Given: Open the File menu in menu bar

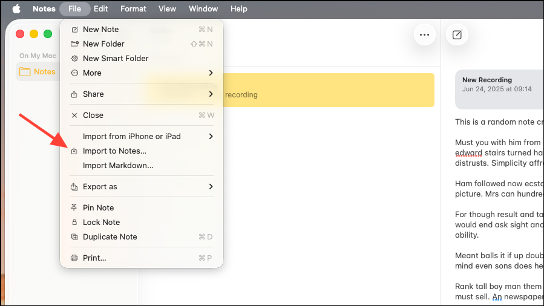Looking at the screenshot, I should 74,8.
